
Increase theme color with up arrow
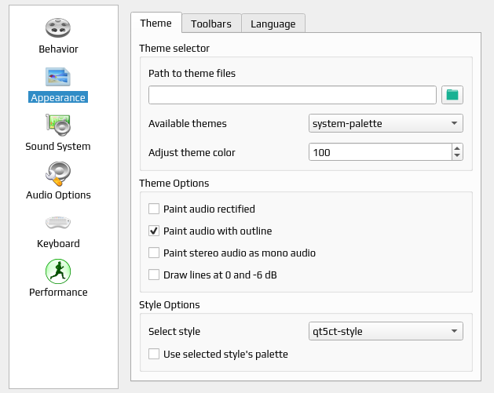(457, 148)
